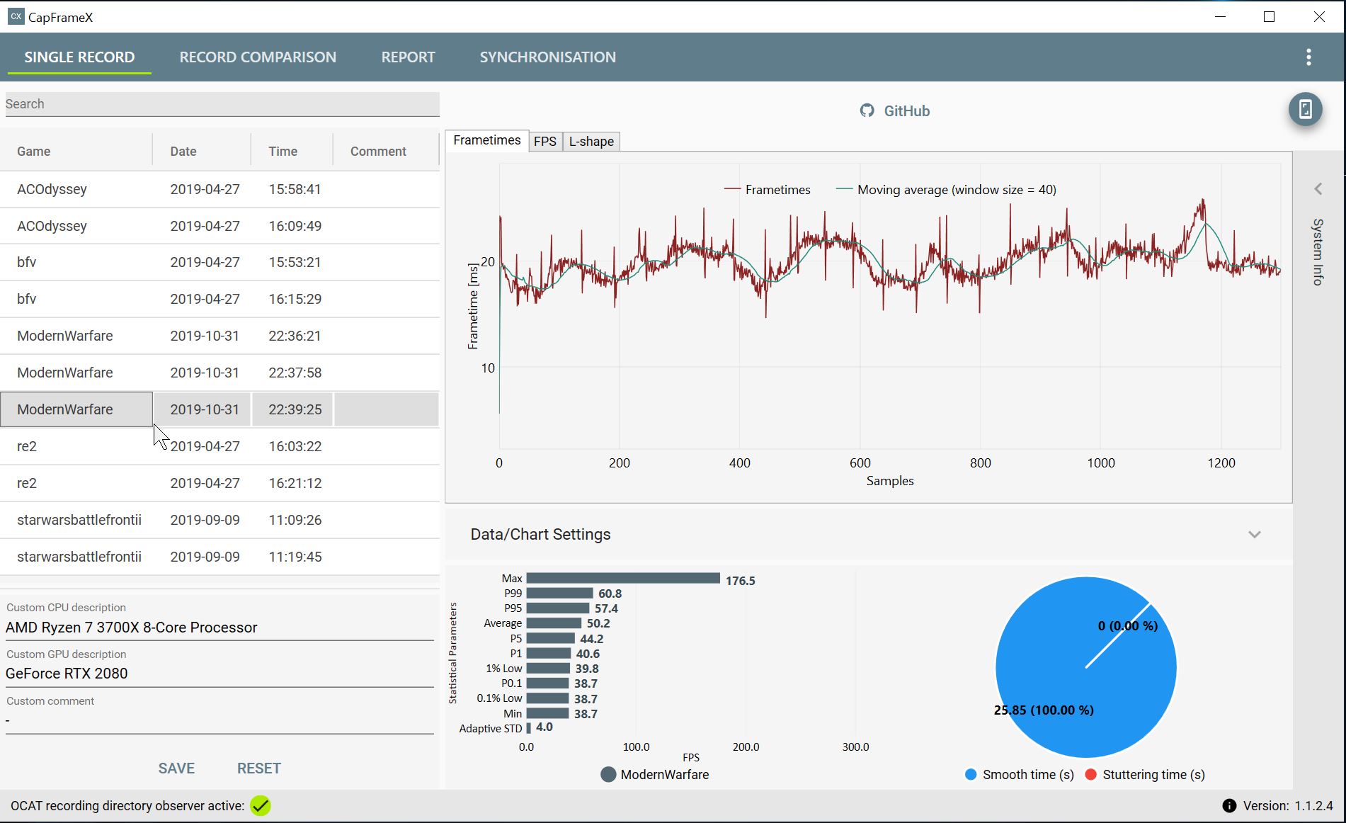
Task: Click the ModernWarfare gray legend dot
Action: [x=608, y=775]
